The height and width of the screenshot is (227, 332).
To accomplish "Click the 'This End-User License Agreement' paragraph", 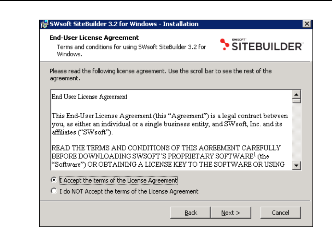I will [x=169, y=124].
